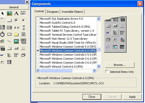Check Microsoft Winsock Control 6.0 box

point(38,67)
